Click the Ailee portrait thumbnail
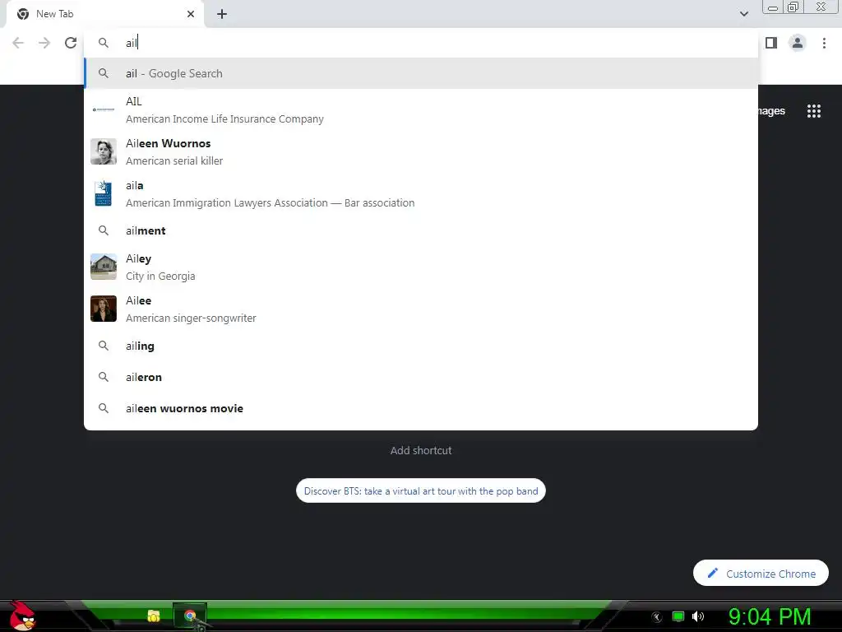The height and width of the screenshot is (632, 842). (104, 309)
